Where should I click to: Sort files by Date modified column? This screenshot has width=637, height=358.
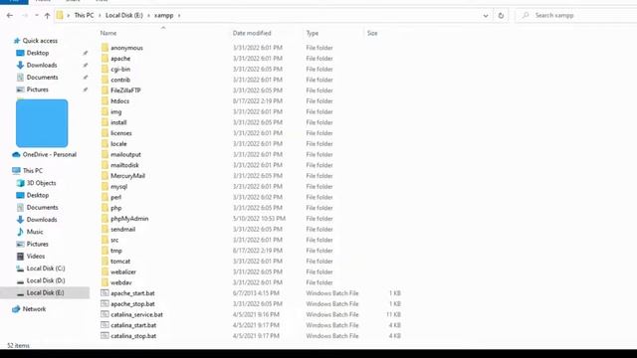pyautogui.click(x=252, y=33)
